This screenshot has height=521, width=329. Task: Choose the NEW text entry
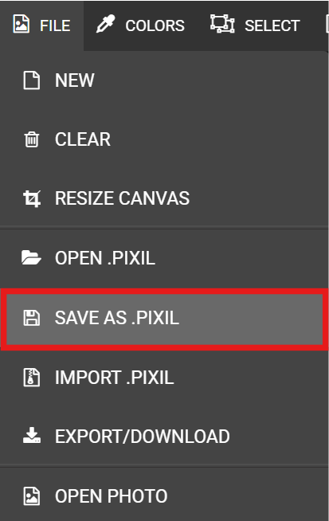(x=75, y=80)
